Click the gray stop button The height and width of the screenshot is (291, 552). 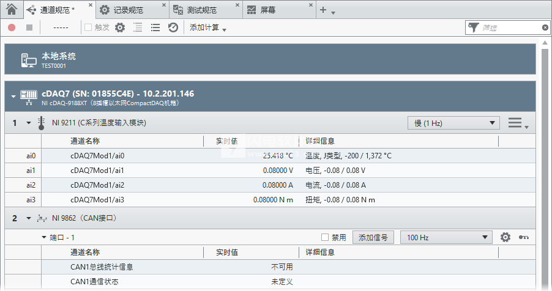[29, 28]
